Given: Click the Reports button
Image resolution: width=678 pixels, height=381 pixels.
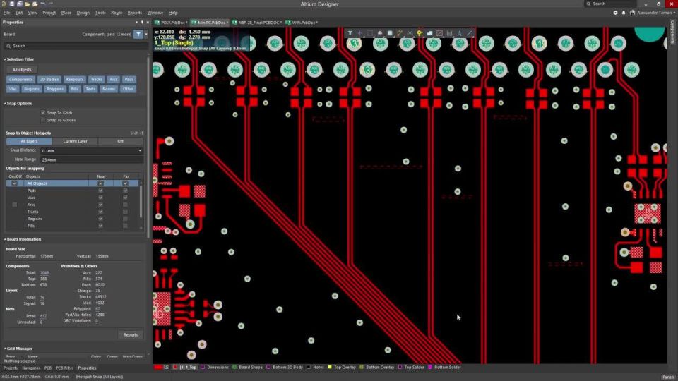Looking at the screenshot, I should click(x=130, y=334).
